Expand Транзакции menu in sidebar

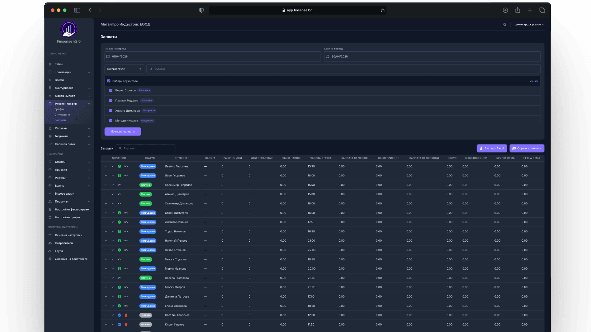click(69, 72)
